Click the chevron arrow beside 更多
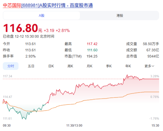 click(153, 66)
